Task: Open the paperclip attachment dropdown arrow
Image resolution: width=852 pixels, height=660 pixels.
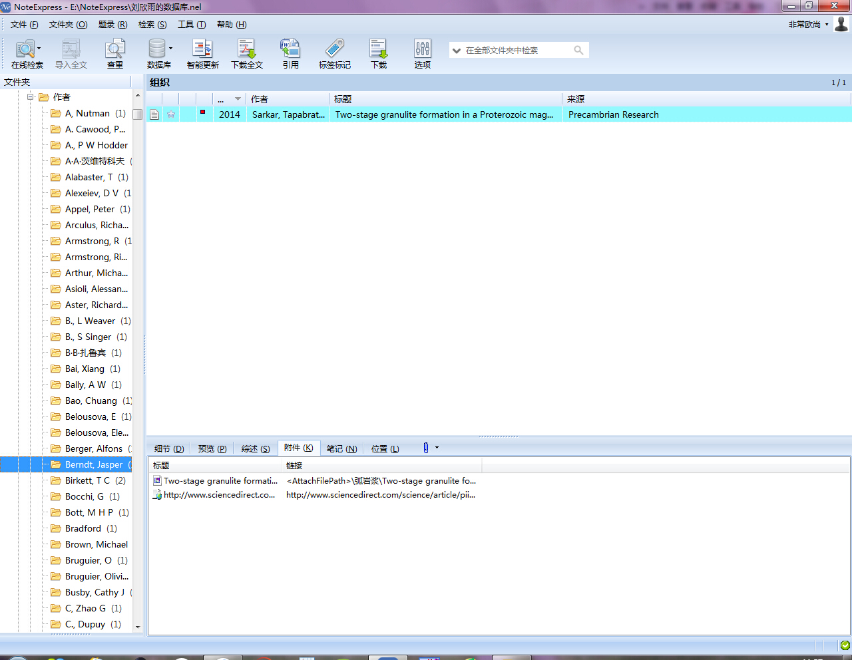Action: coord(437,448)
